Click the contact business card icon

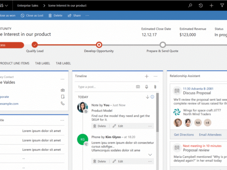(x=63, y=90)
